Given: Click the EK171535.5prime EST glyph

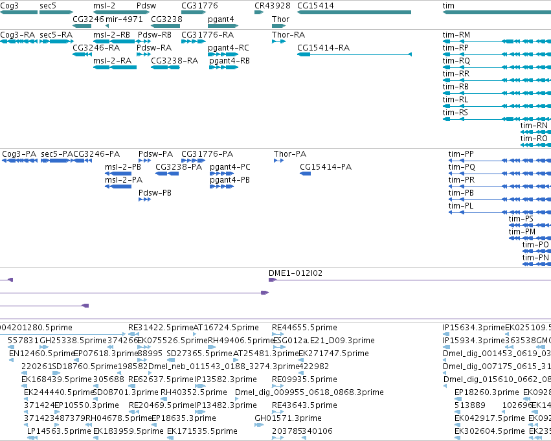Looking at the screenshot, I should pyautogui.click(x=170, y=438).
